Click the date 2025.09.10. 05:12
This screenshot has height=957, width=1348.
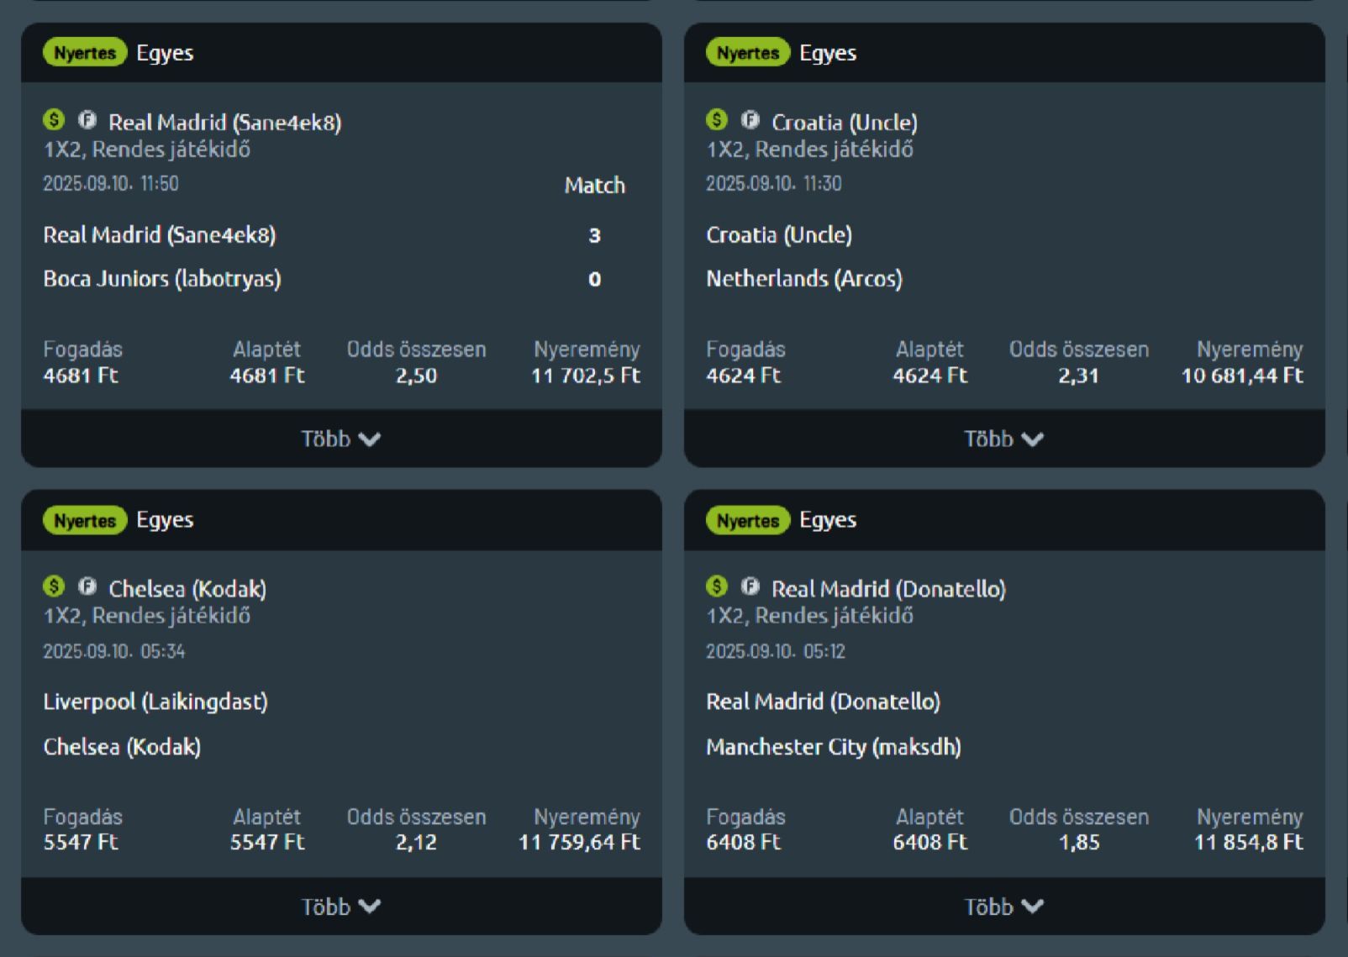776,651
